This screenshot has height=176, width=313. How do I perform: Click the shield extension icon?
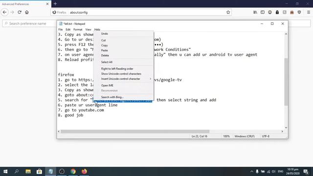(299, 12)
